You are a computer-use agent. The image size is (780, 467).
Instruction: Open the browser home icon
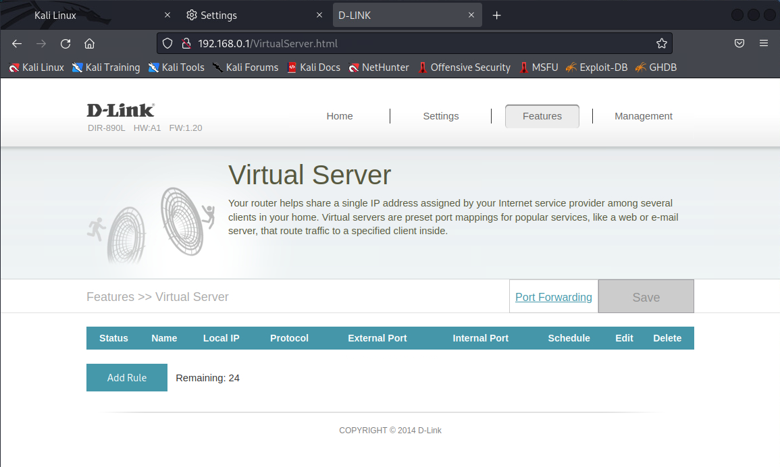click(x=90, y=44)
